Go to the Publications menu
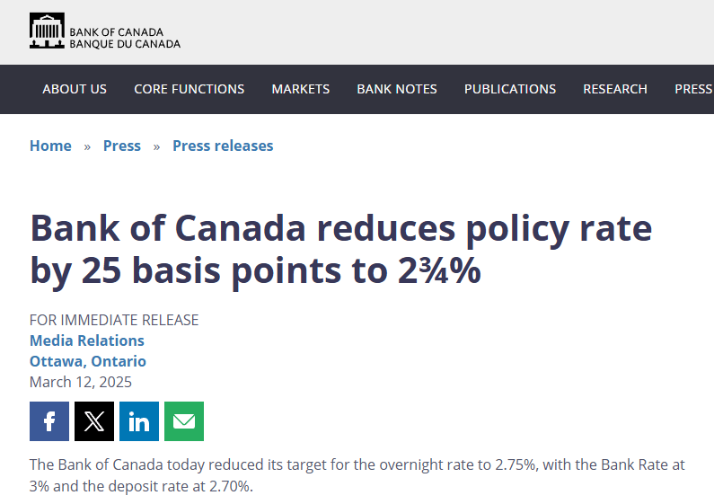The width and height of the screenshot is (714, 504). coord(510,89)
